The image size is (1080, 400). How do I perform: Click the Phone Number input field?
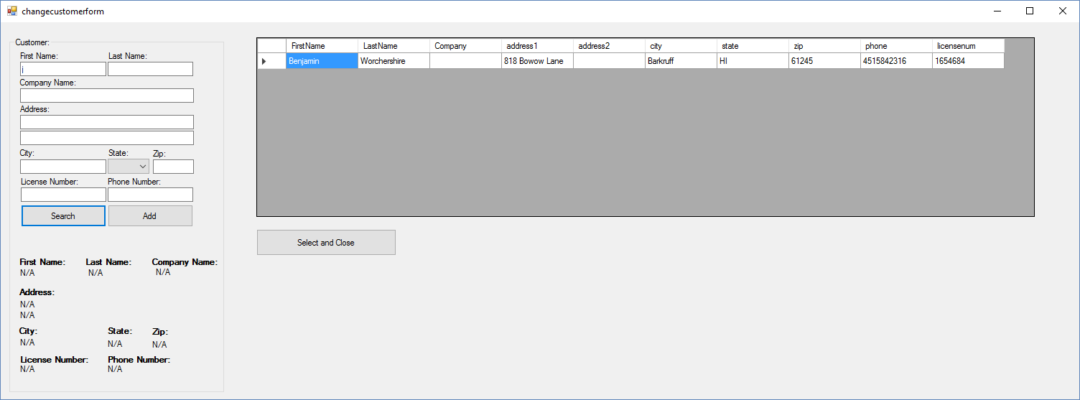tap(150, 195)
